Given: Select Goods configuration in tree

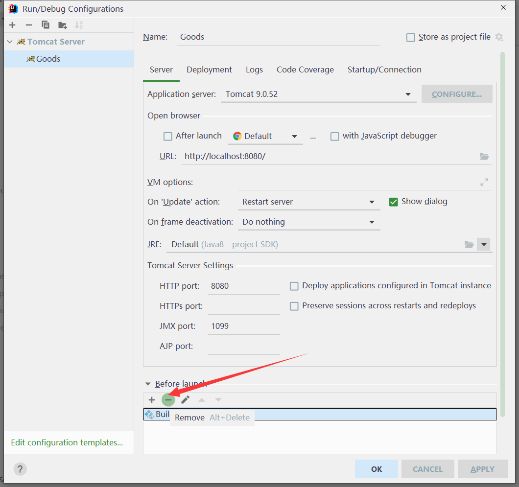Looking at the screenshot, I should 69,59.
